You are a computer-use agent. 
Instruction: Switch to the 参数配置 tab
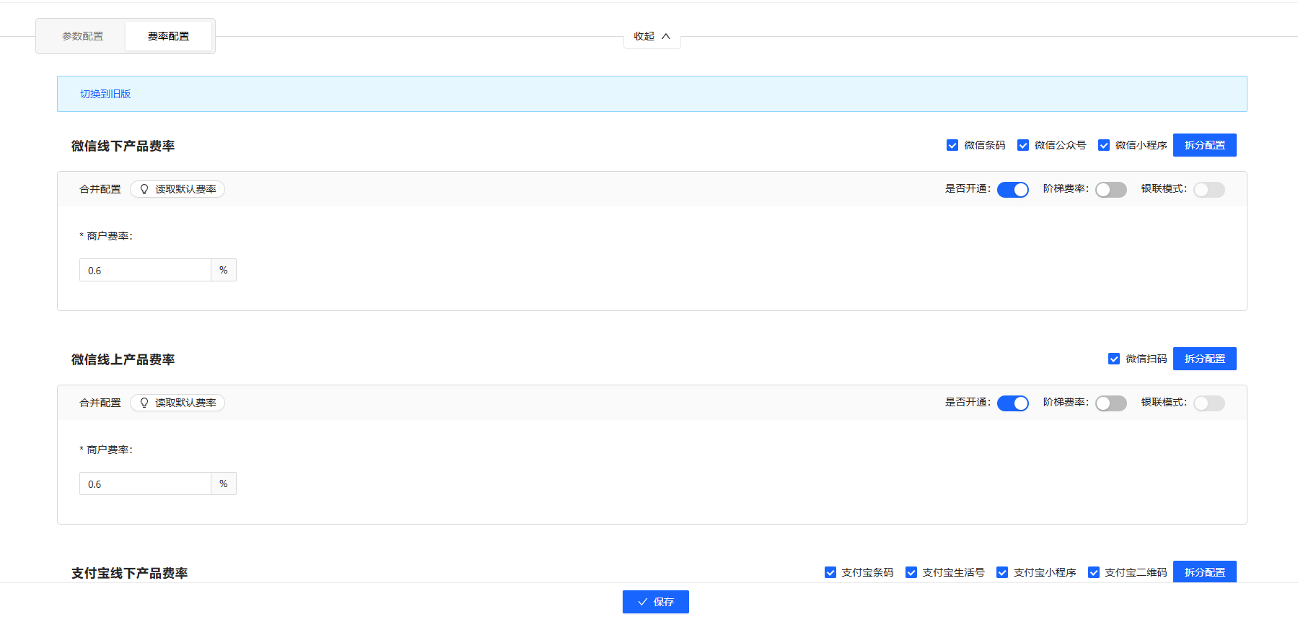click(x=82, y=36)
